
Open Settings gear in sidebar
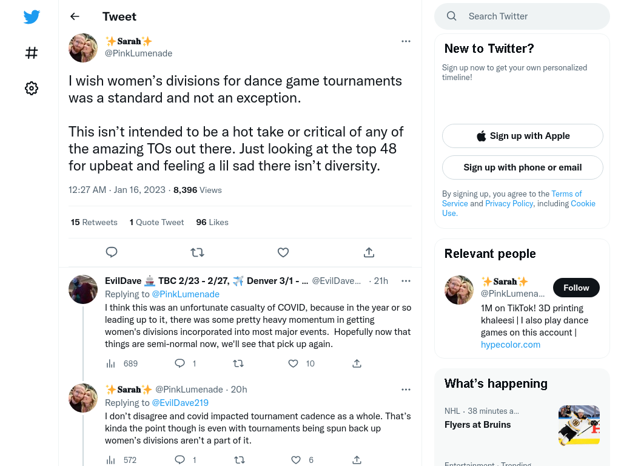[x=32, y=88]
